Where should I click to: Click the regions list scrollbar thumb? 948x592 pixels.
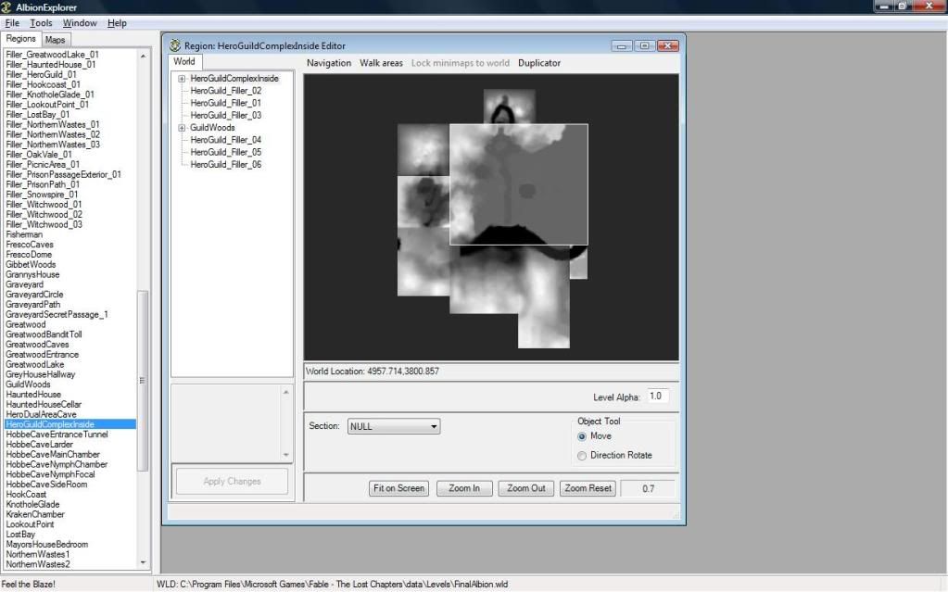pos(143,381)
